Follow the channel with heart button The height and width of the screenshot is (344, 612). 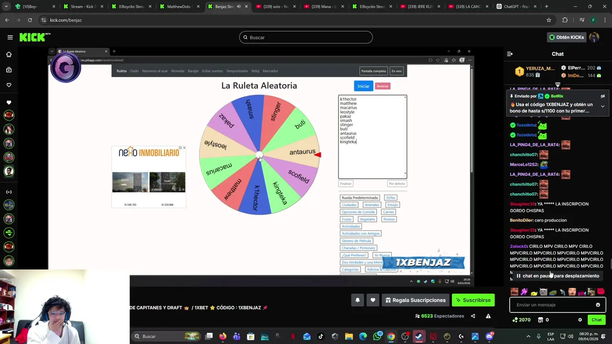[373, 300]
